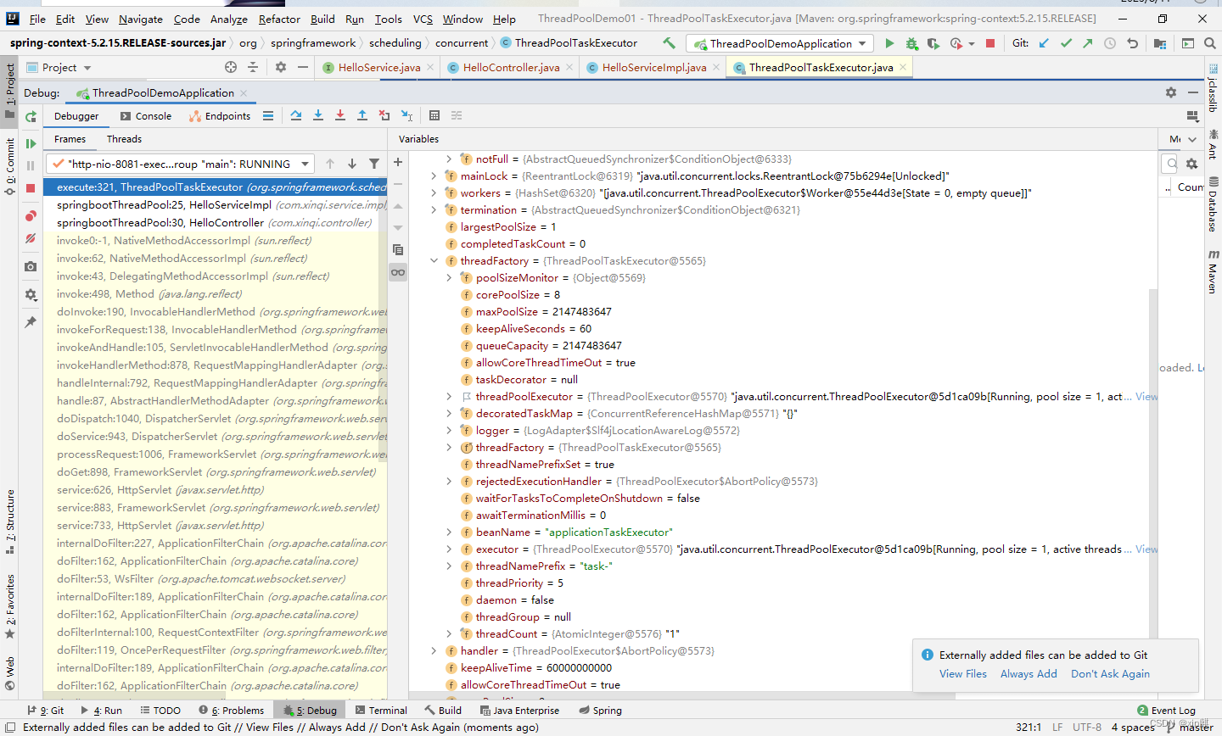The height and width of the screenshot is (736, 1222).
Task: Toggle the Structure tool window stripe
Action: tap(10, 522)
